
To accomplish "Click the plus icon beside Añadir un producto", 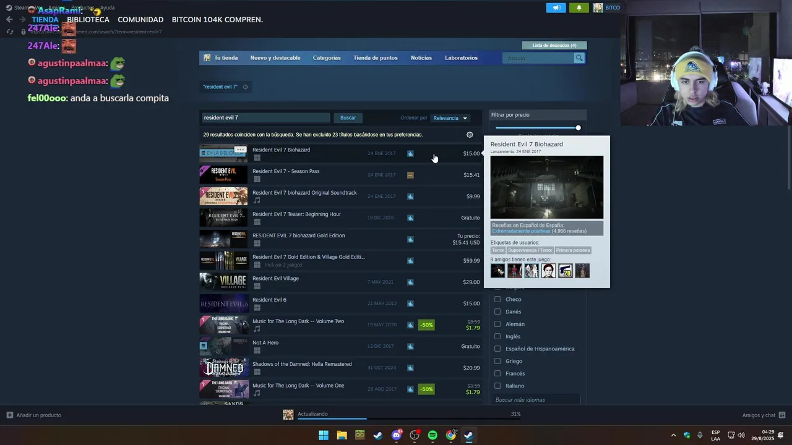I will [x=9, y=415].
